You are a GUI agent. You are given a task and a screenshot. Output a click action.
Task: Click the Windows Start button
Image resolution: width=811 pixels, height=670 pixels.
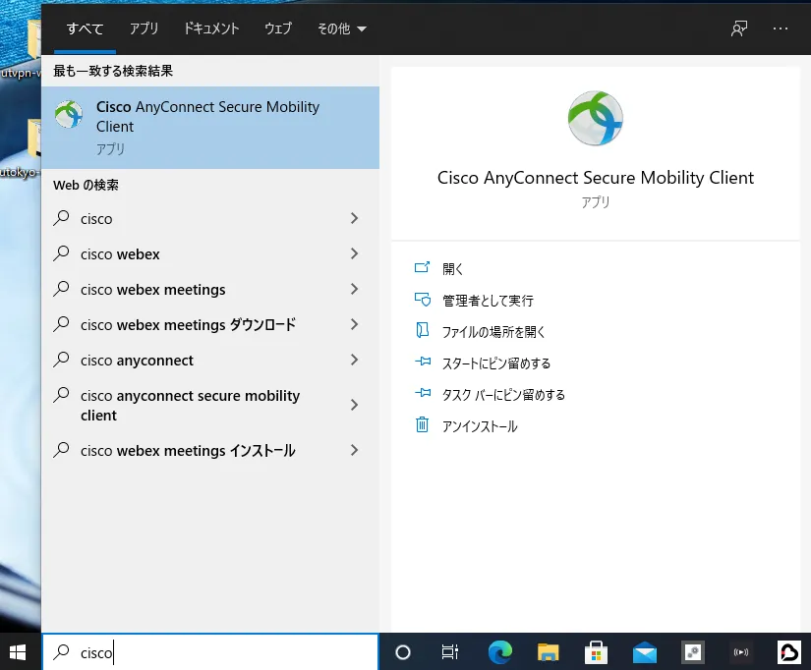pyautogui.click(x=18, y=651)
